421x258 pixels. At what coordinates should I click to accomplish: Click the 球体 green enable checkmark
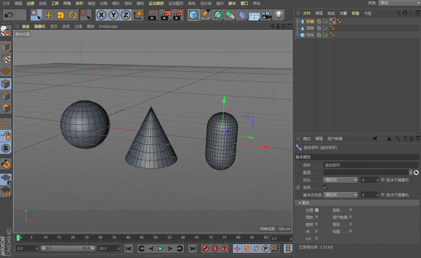coord(327,35)
